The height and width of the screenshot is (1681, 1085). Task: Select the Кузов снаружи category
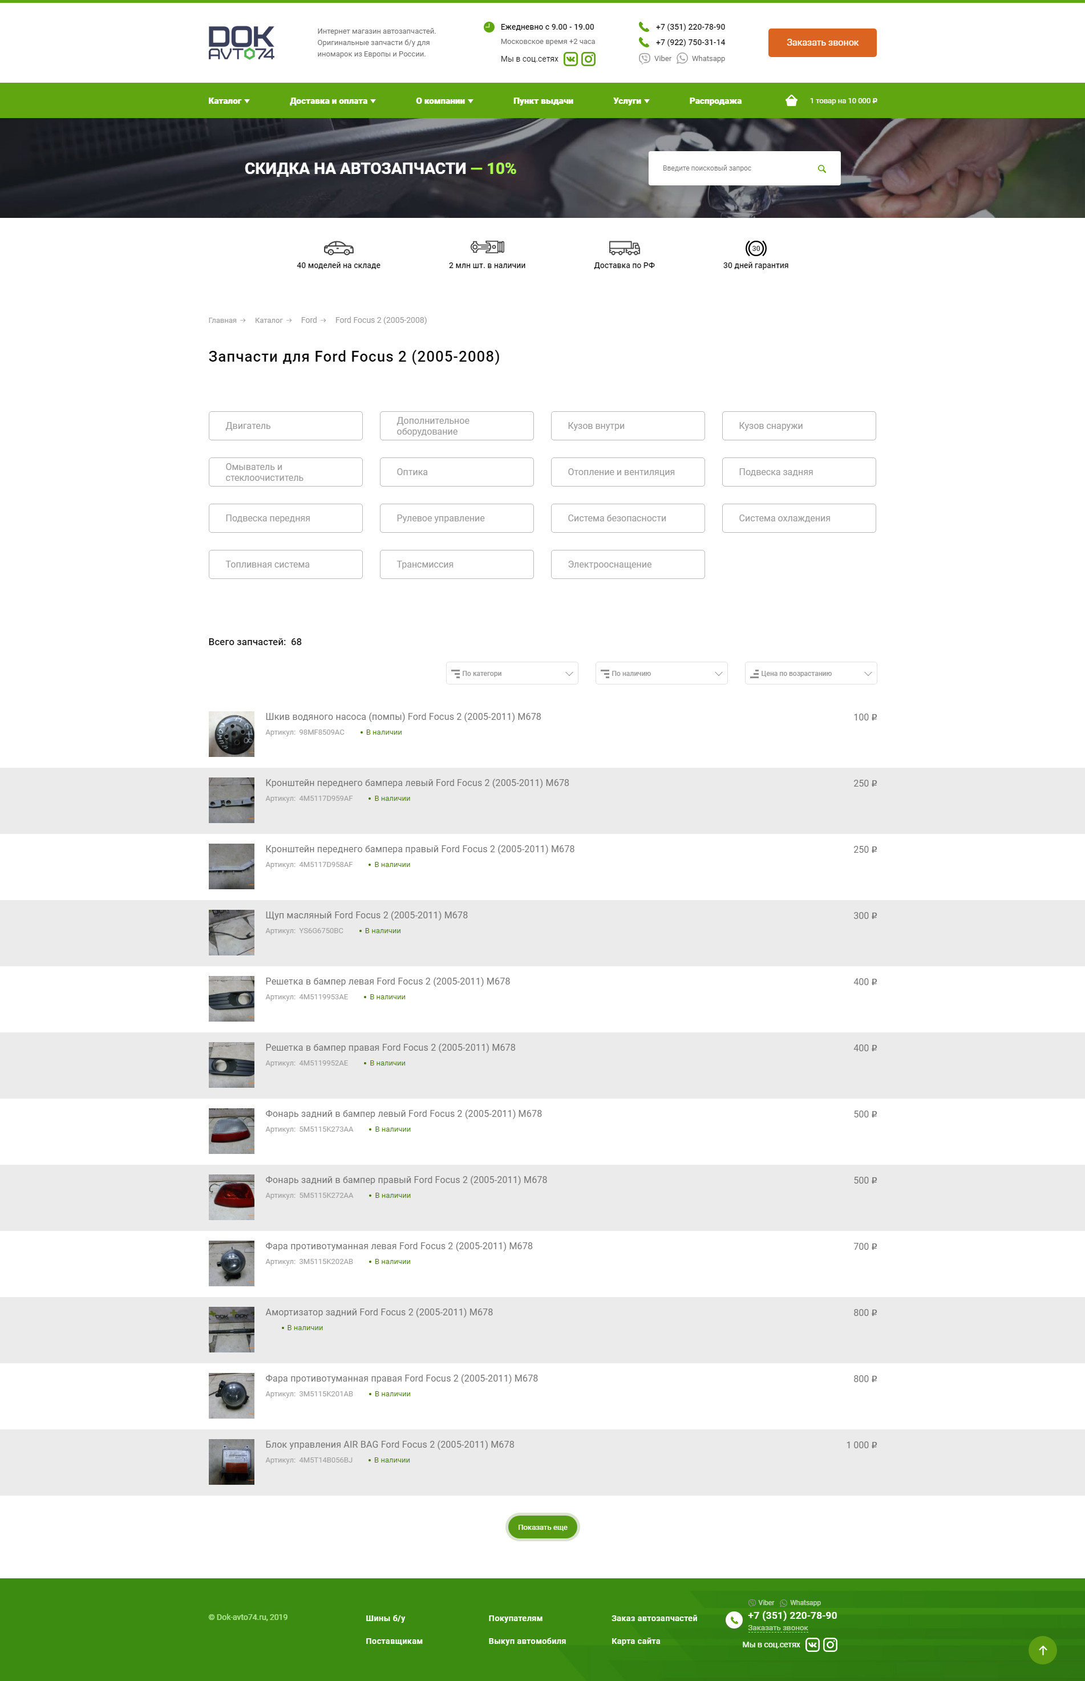(799, 426)
